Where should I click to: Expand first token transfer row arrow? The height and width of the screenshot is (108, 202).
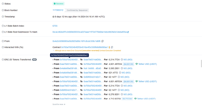(53, 60)
